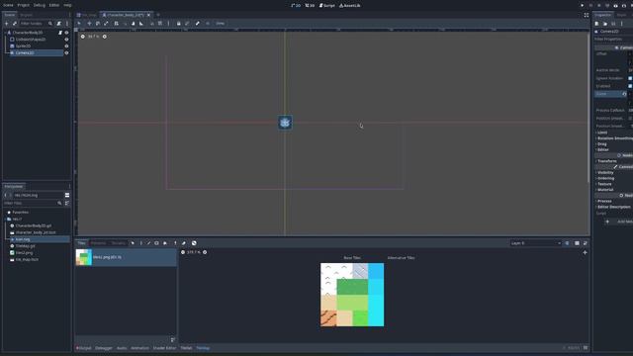The image size is (633, 356).
Task: Expand the Drag section in Inspector
Action: (x=601, y=143)
